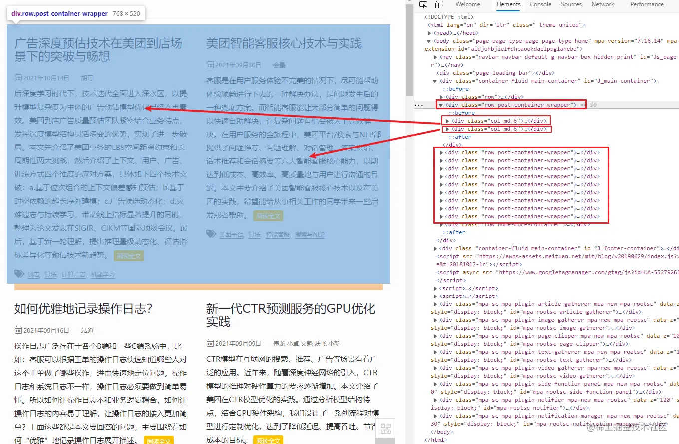Expand the mpa-plugin-article-gatherer div
The width and height of the screenshot is (679, 444).
435,304
